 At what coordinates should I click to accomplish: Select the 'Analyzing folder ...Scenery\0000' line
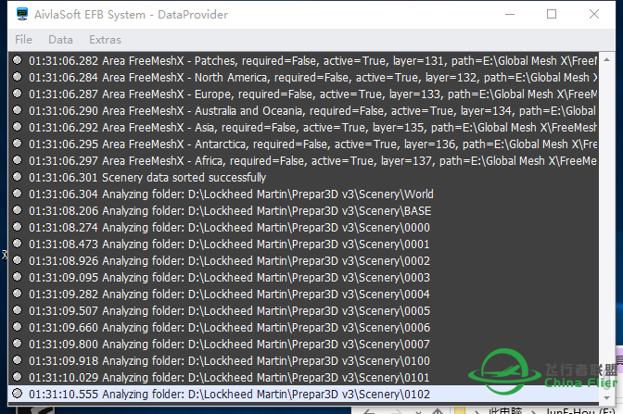coord(303,228)
